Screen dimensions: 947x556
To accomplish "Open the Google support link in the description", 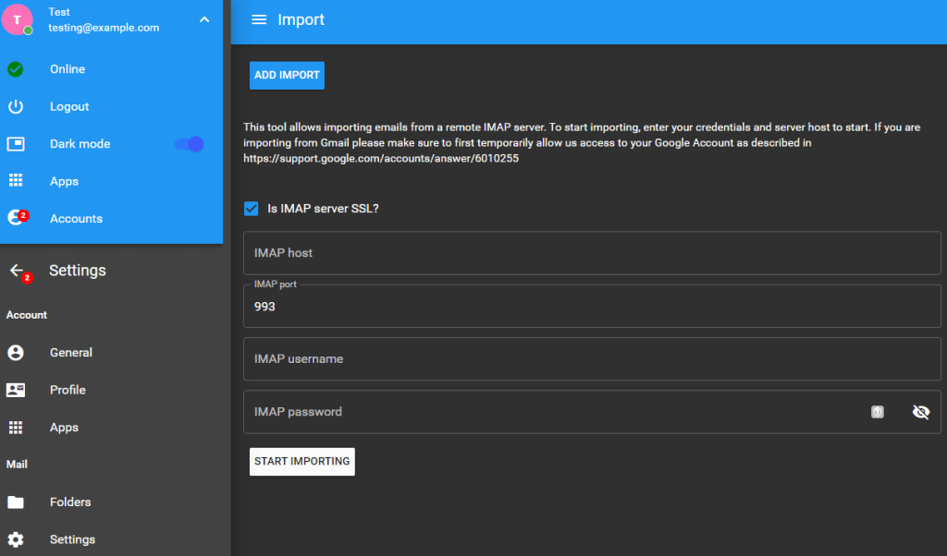I will tap(379, 156).
